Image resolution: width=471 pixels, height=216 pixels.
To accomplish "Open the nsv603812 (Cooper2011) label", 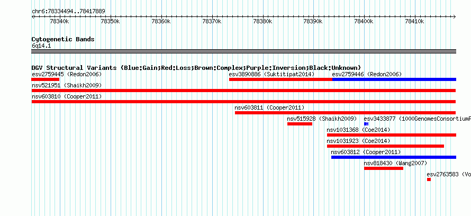I will (x=366, y=152).
